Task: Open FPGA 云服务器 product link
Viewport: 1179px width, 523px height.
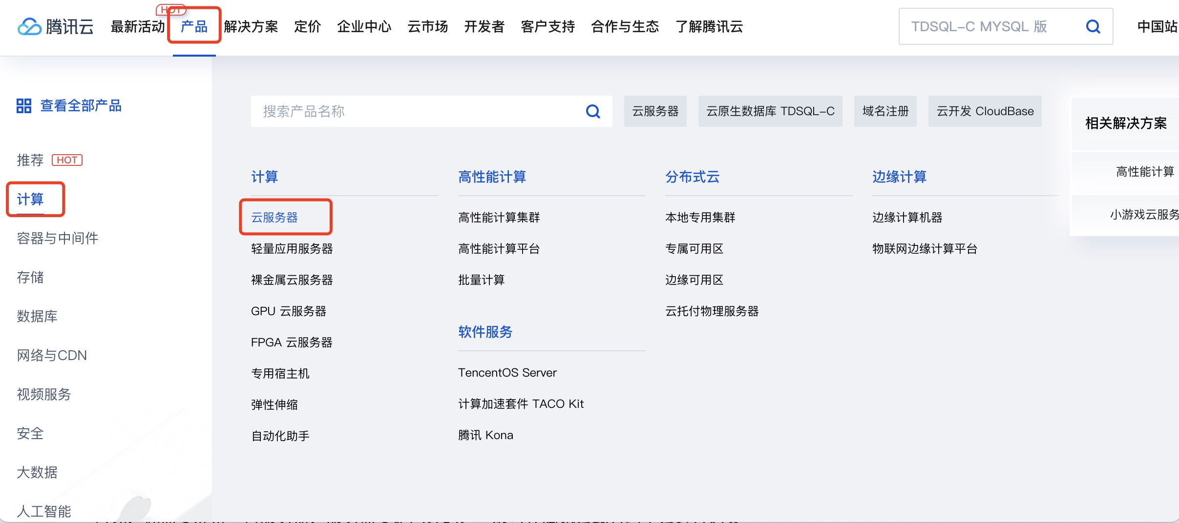Action: pyautogui.click(x=292, y=342)
